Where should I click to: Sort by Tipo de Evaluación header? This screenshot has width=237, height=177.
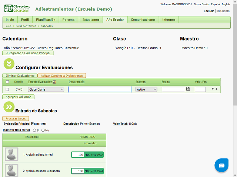coord(40,82)
